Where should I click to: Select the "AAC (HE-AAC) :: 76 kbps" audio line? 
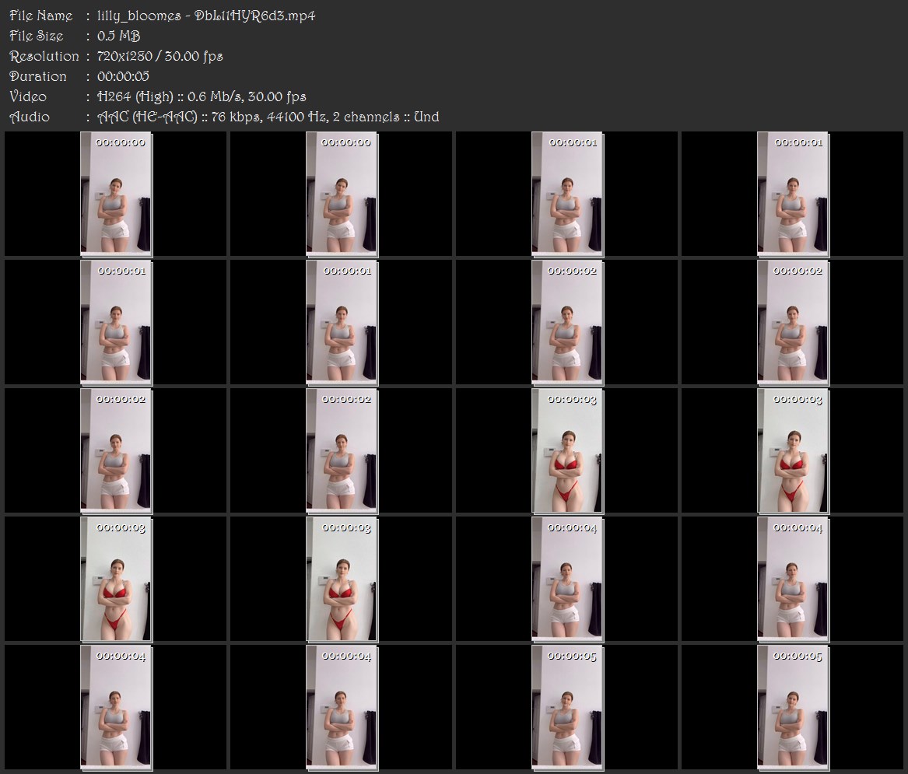tap(268, 117)
